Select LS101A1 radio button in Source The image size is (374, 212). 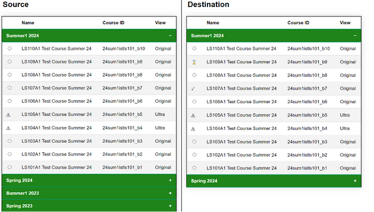[9, 167]
